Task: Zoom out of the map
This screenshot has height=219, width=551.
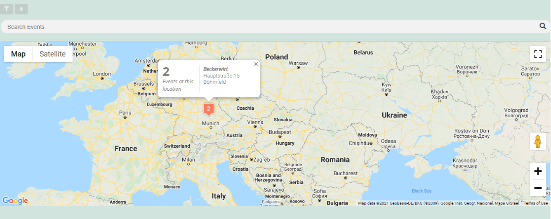Action: click(x=538, y=188)
